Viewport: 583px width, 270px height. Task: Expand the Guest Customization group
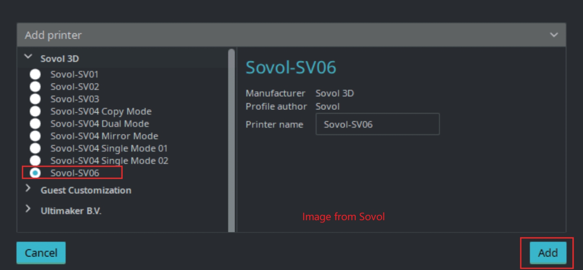[28, 189]
